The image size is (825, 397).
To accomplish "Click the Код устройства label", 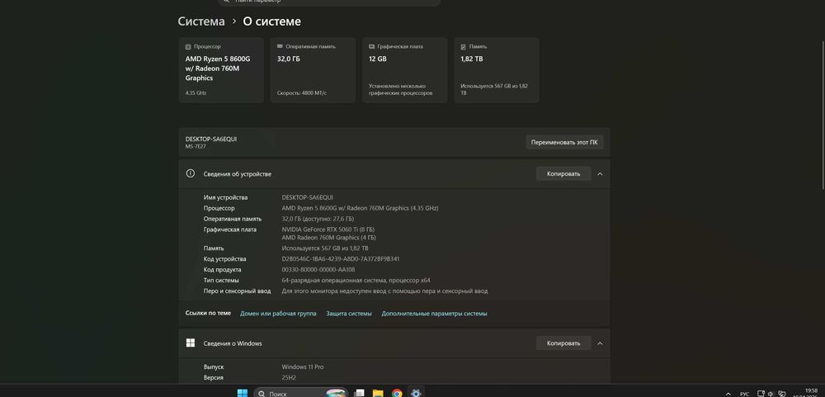I will 224,259.
